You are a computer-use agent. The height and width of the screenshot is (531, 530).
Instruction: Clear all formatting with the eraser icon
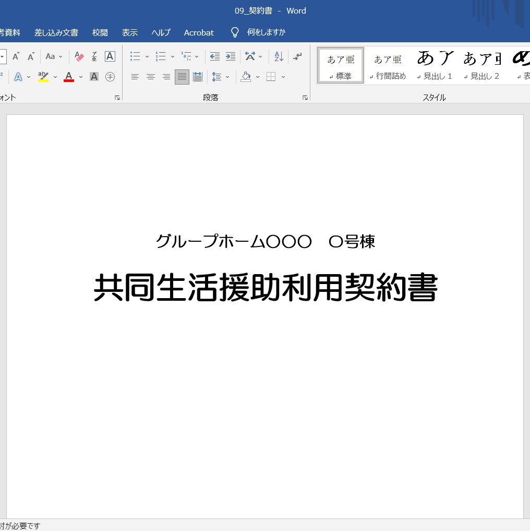(x=79, y=56)
